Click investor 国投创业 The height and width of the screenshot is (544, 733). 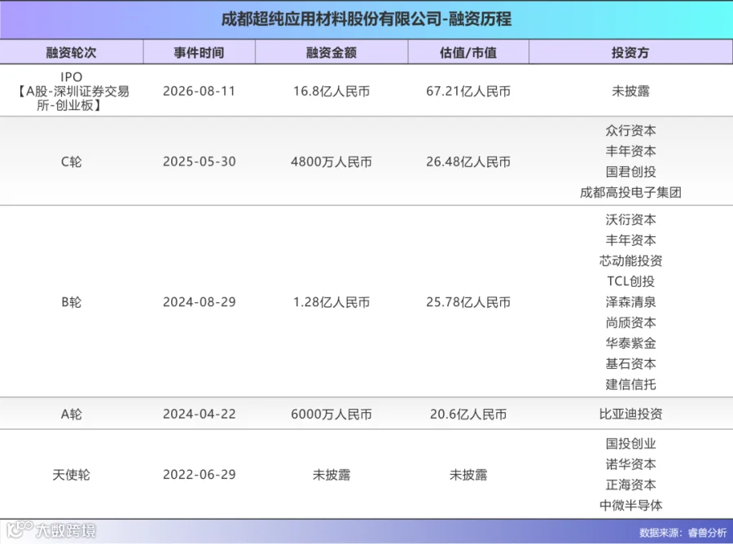tap(630, 444)
